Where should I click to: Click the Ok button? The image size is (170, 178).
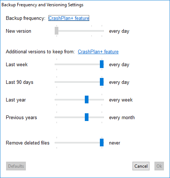pos(159,166)
